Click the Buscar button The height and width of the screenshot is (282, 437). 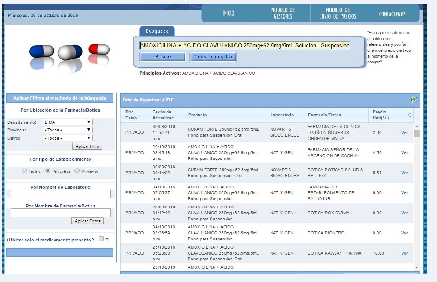point(163,57)
